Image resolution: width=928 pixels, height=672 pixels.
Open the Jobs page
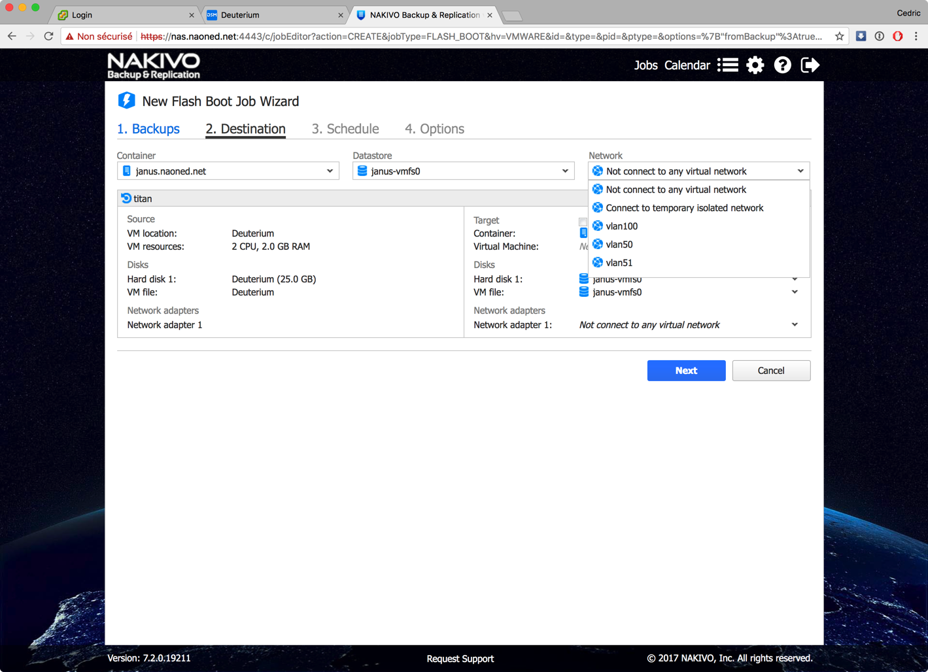[x=645, y=65]
